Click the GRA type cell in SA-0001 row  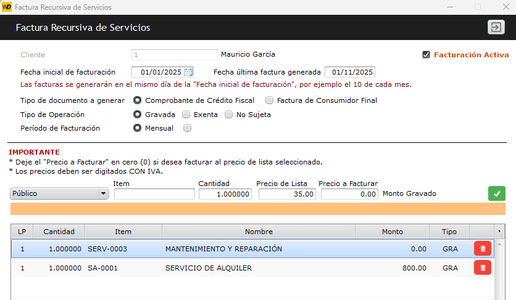(450, 268)
